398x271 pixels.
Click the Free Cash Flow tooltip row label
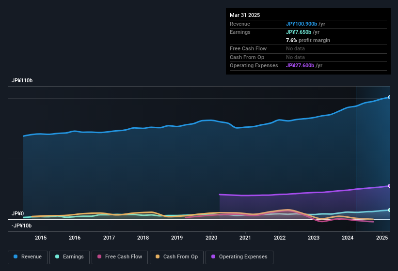coord(248,48)
